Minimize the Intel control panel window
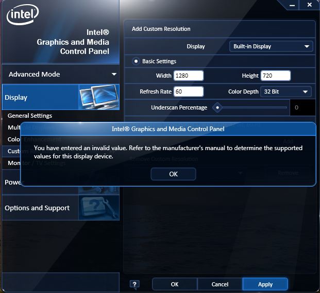 click(292, 5)
